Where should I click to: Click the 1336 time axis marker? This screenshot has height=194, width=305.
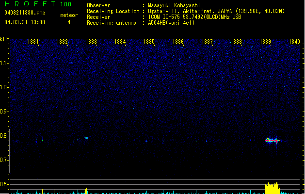click(178, 42)
